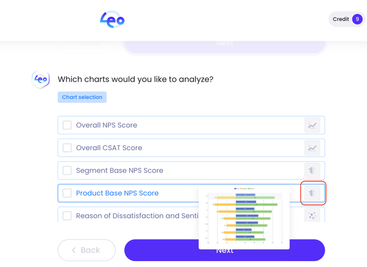Enable the Overall CSAT Score checkbox
The height and width of the screenshot is (267, 367).
coord(67,148)
